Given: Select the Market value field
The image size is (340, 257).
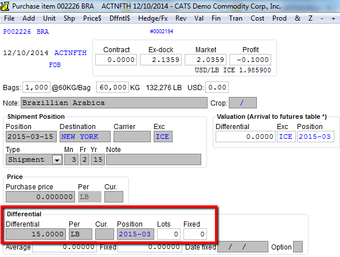Looking at the screenshot, I should coord(205,60).
